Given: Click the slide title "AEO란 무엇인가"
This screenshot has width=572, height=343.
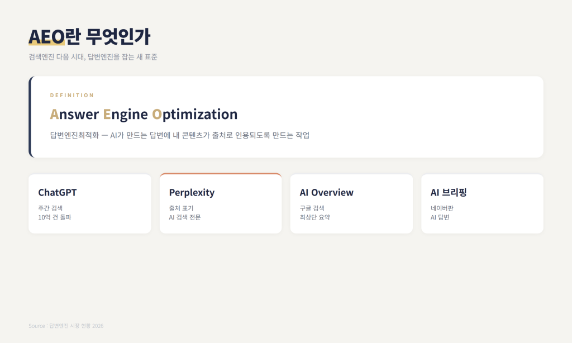Looking at the screenshot, I should tap(89, 37).
